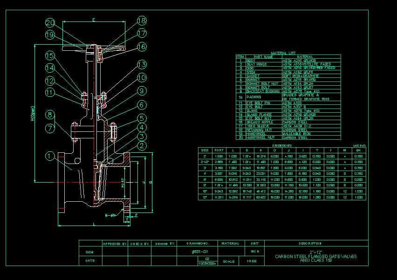Select 'ANSI CLASS 150' text
The width and height of the screenshot is (397, 280).
[316, 260]
